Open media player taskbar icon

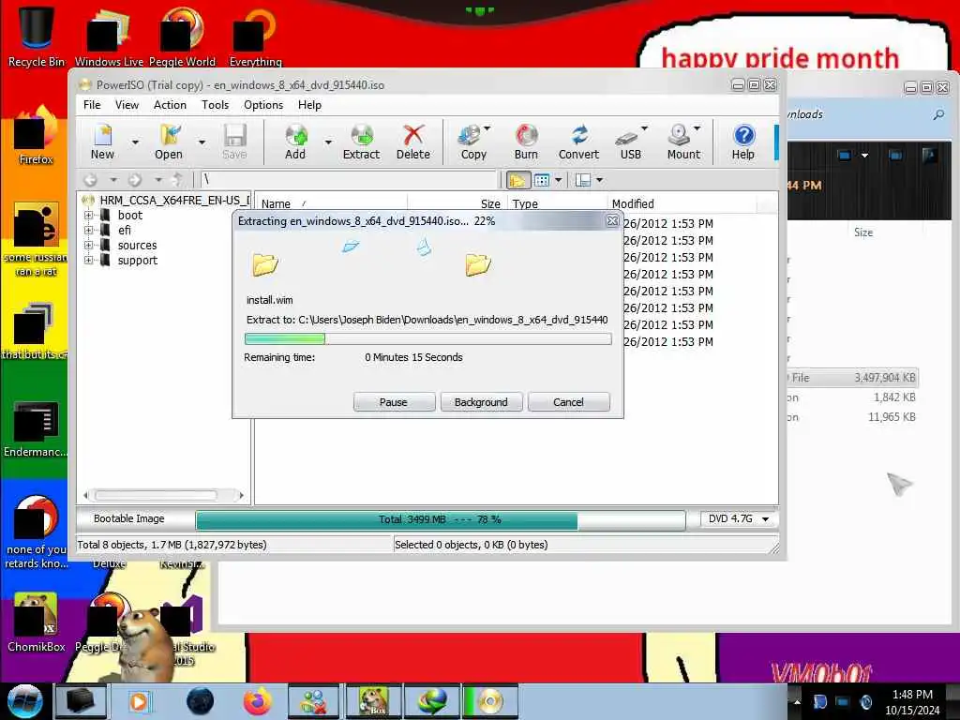coord(139,701)
